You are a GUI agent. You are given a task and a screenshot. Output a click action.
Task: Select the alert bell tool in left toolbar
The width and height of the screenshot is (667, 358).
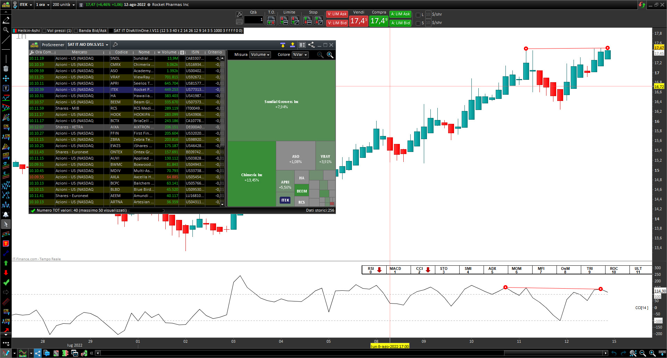(x=6, y=214)
